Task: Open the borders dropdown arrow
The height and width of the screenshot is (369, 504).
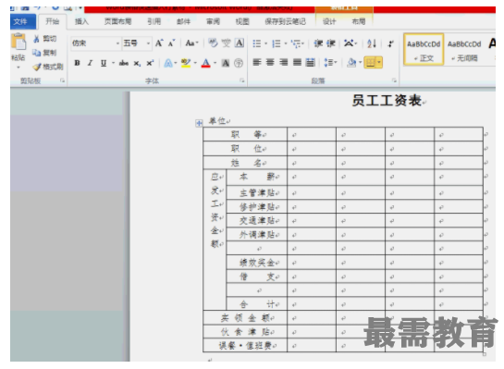Action: (x=379, y=62)
